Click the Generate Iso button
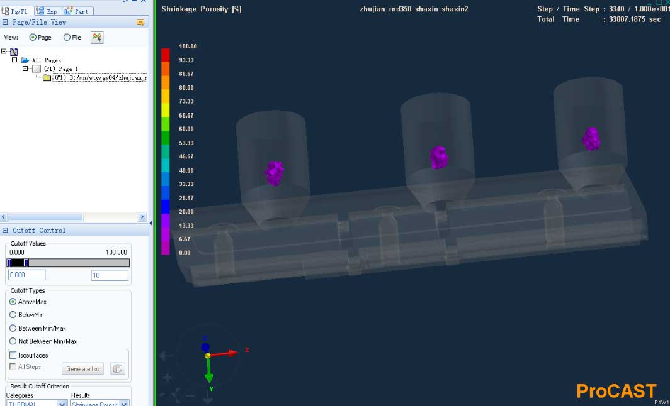 click(x=82, y=369)
